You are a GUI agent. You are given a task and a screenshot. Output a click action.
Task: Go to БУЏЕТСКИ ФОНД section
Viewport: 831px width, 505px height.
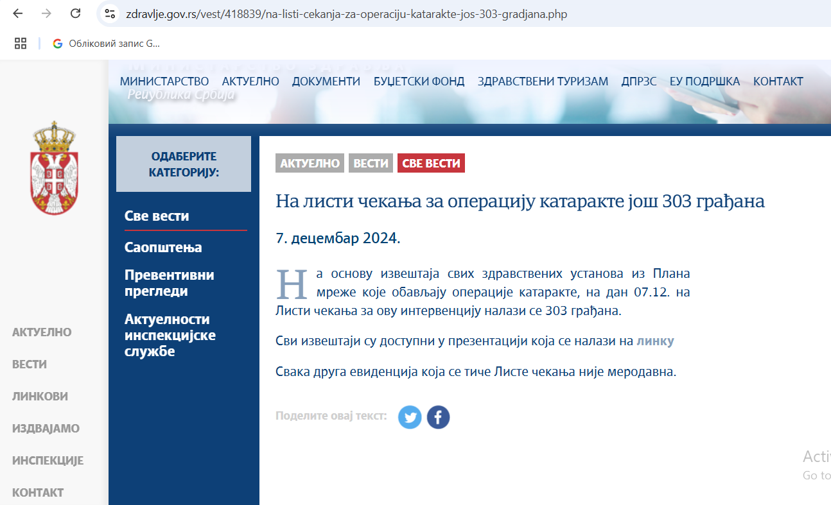click(x=419, y=81)
